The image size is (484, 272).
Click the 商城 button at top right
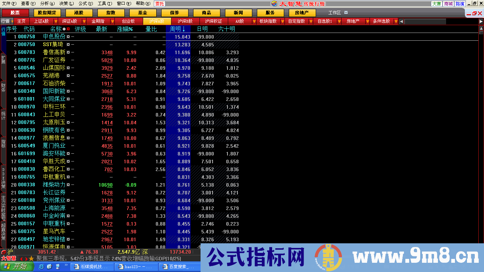(x=448, y=4)
